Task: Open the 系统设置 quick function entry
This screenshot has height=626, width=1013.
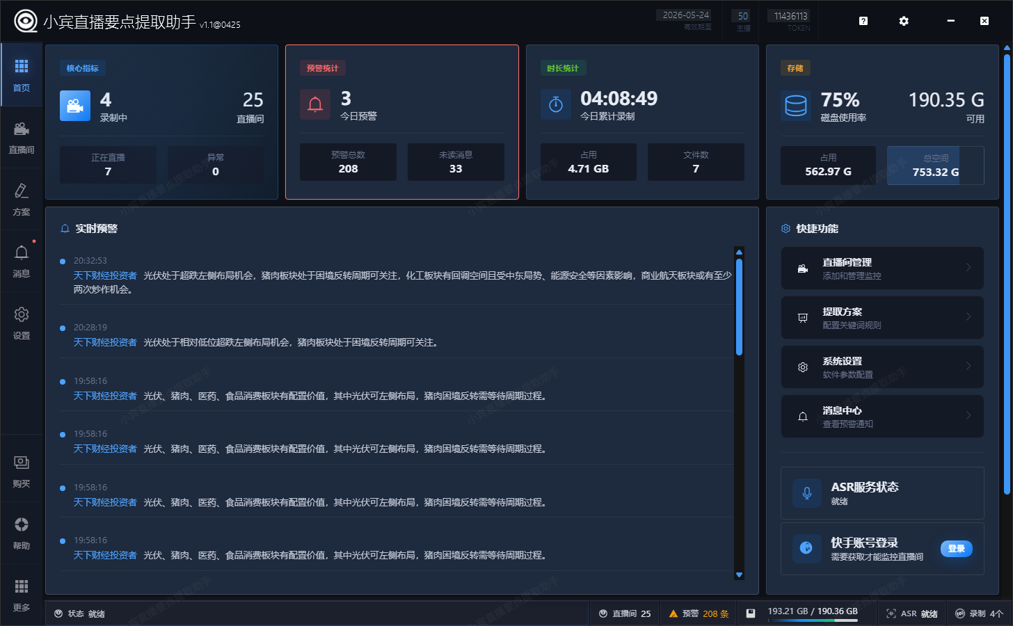Action: coord(882,367)
